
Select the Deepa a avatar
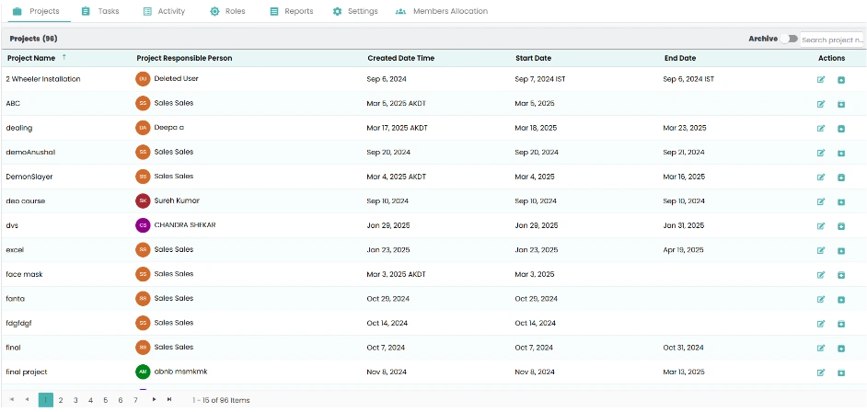pyautogui.click(x=143, y=128)
